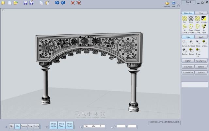Delete selection with the red X
The image size is (209, 131).
tap(73, 3)
